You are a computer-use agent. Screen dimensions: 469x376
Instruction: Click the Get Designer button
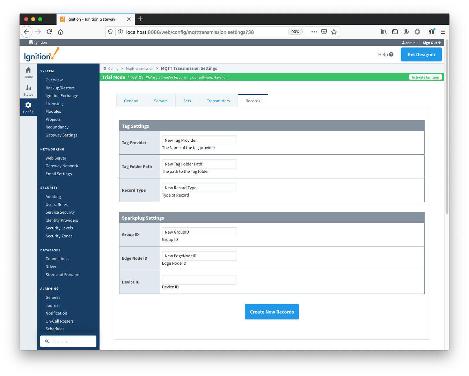pyautogui.click(x=422, y=54)
